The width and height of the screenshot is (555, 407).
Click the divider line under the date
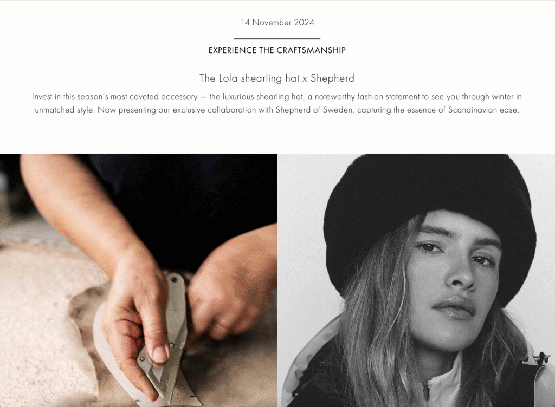(x=277, y=38)
